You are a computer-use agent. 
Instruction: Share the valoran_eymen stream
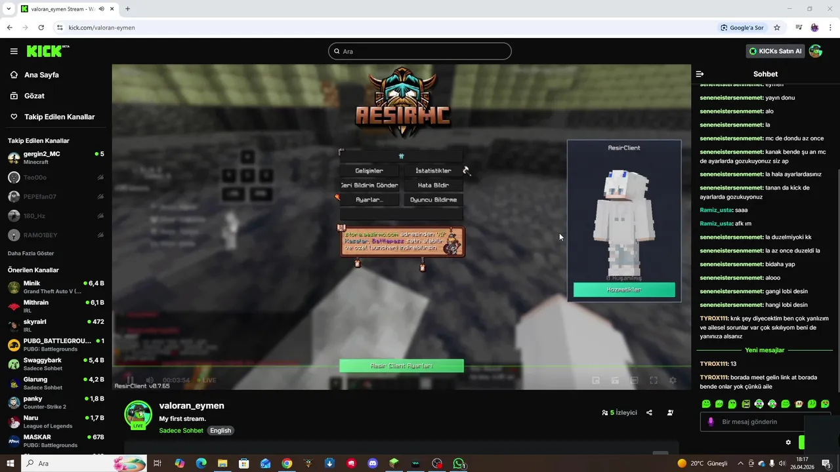tap(649, 413)
